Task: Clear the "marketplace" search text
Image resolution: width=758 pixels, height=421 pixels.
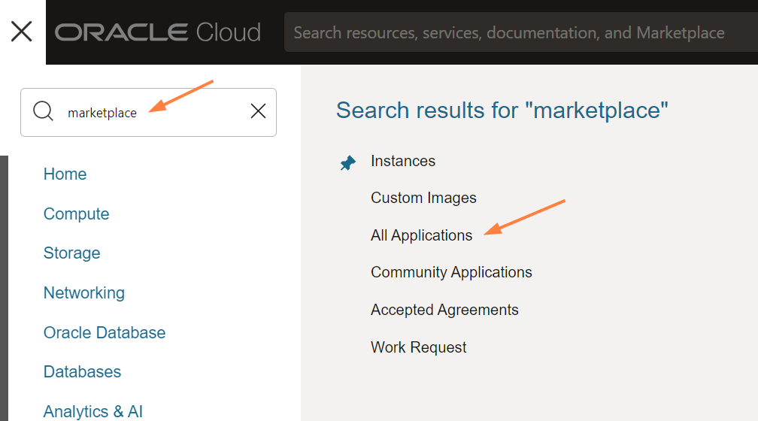Action: pyautogui.click(x=258, y=111)
